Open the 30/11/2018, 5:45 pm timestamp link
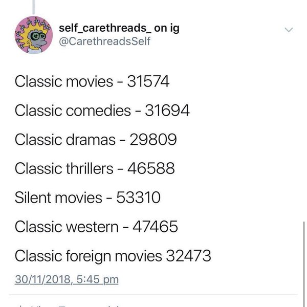Viewport: 307px width, 307px height. click(x=67, y=279)
